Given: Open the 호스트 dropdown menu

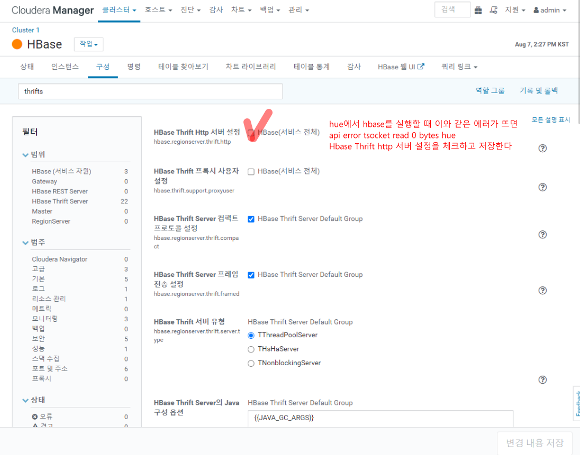Looking at the screenshot, I should click(x=158, y=10).
